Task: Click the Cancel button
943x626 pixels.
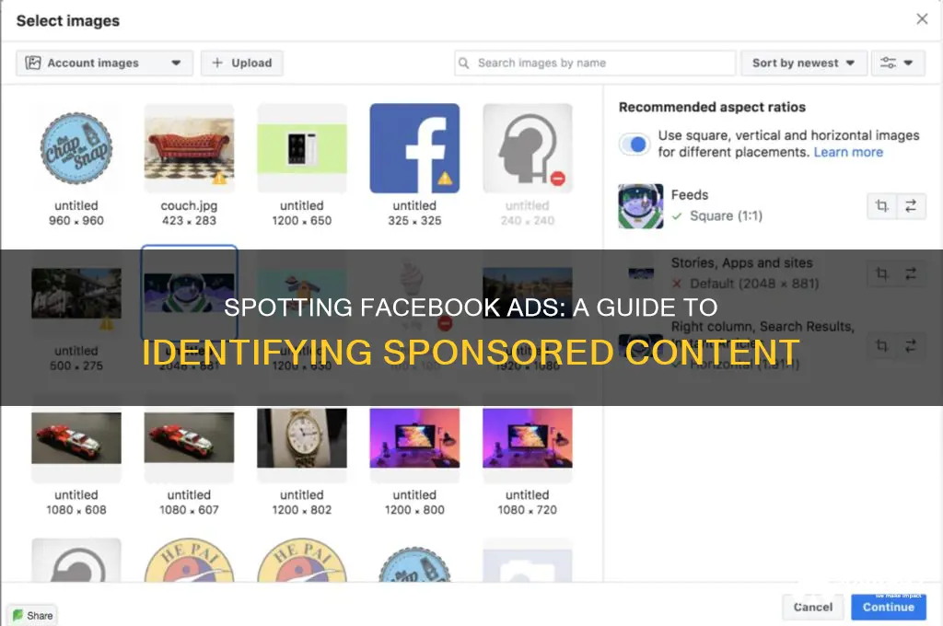Action: click(x=812, y=608)
